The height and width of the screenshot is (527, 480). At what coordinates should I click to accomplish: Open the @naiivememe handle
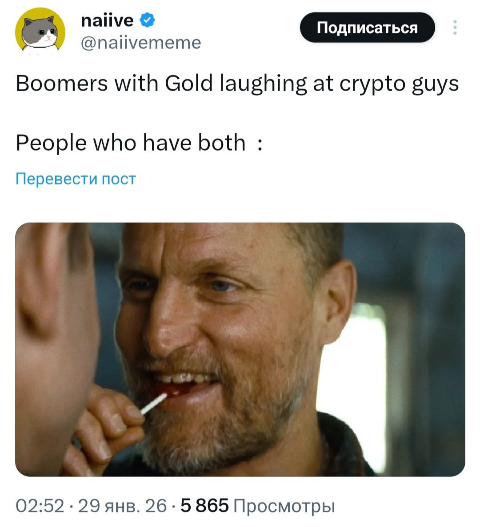point(140,42)
